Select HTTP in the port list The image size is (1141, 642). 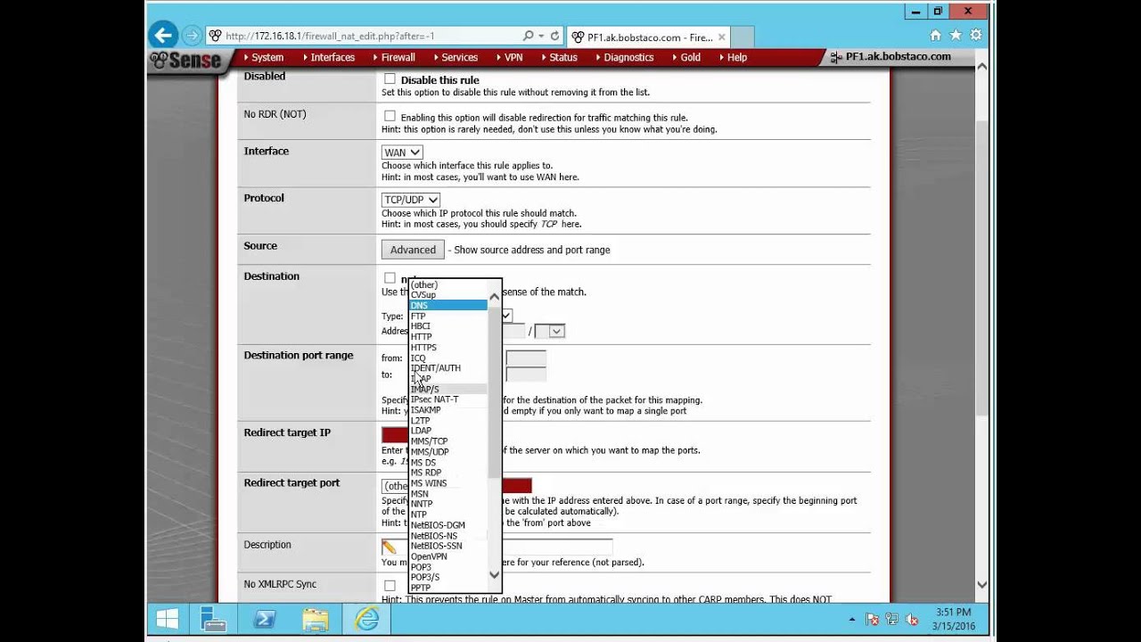[x=448, y=337]
